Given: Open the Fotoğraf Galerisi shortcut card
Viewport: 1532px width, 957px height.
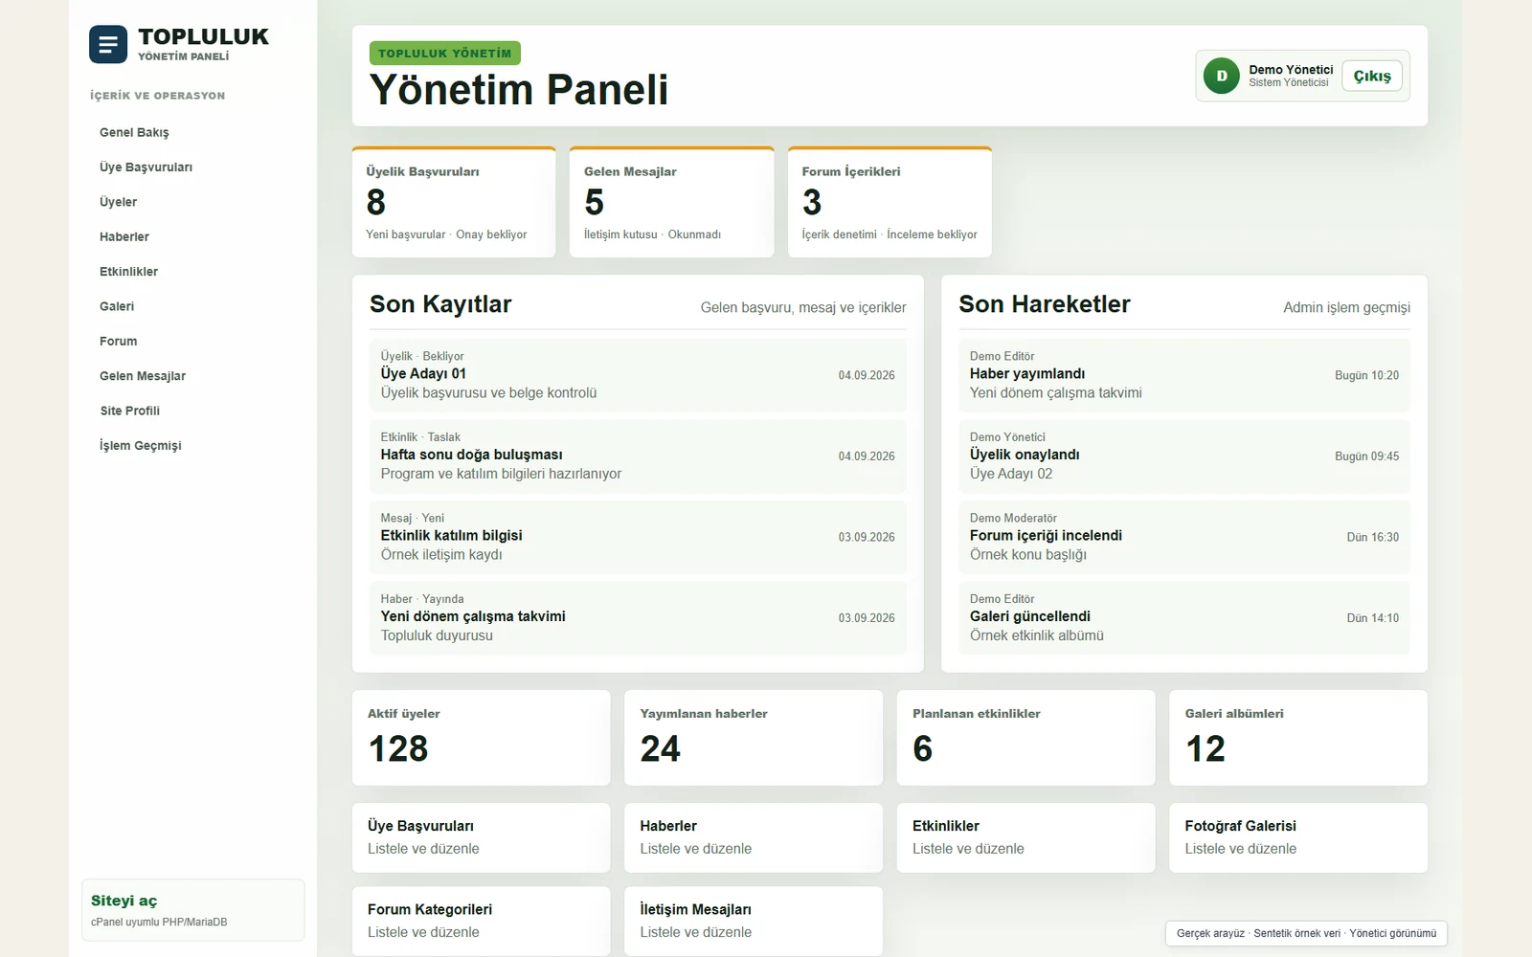Looking at the screenshot, I should [1298, 837].
